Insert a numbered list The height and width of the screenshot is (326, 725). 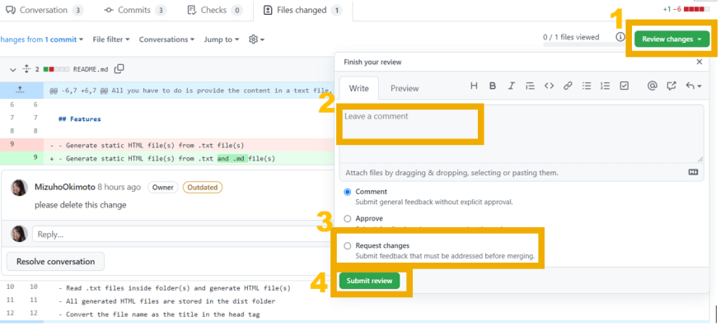tap(606, 86)
